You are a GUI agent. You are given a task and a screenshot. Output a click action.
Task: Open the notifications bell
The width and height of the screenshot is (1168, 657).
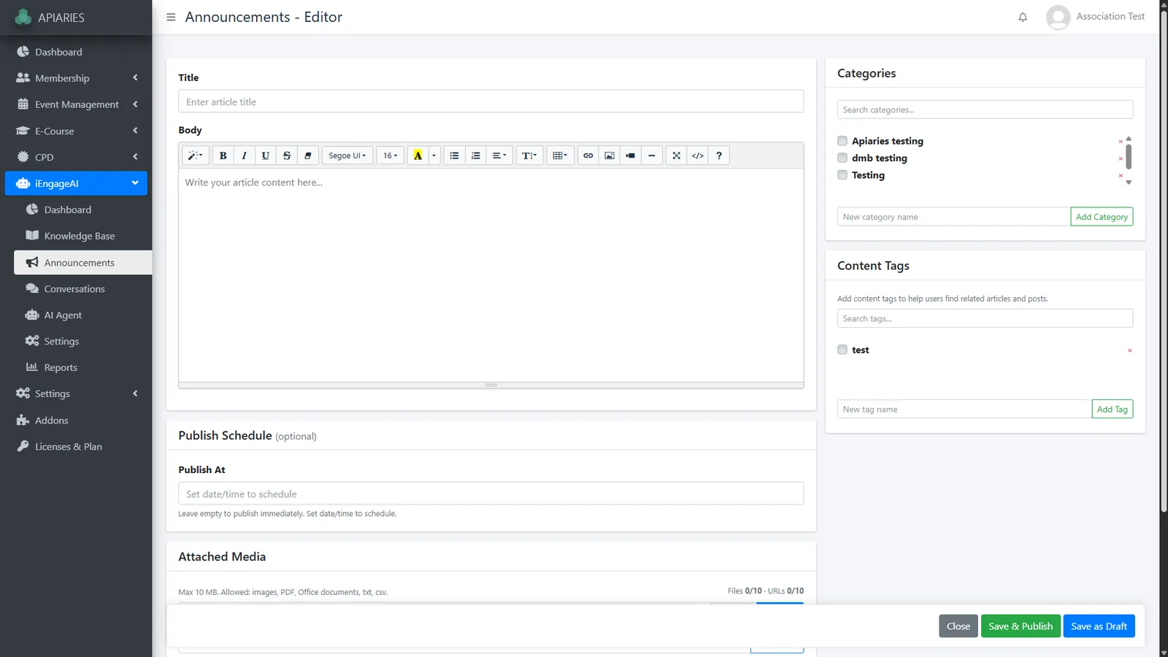tap(1023, 17)
